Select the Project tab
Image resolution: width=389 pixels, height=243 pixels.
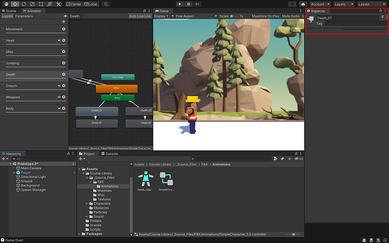pos(87,154)
